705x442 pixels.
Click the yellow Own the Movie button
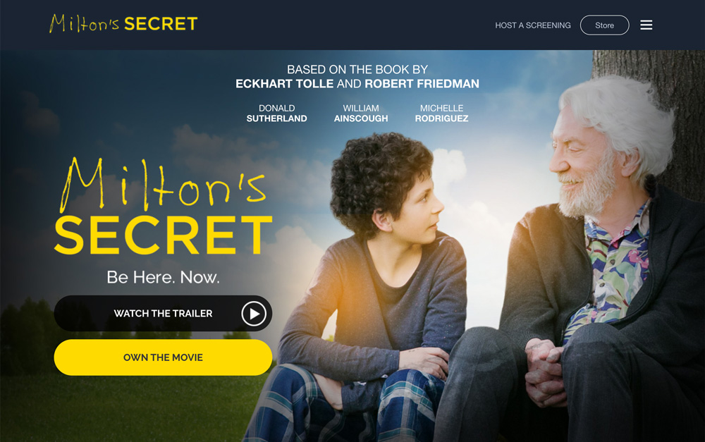coord(163,357)
